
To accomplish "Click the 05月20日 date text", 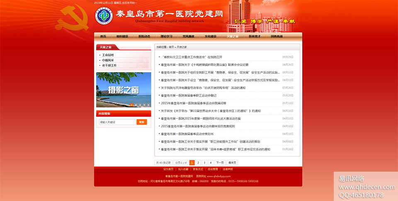I will point(288,96).
